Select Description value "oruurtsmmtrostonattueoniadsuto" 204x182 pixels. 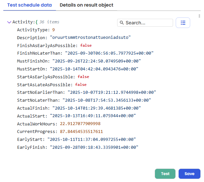pyautogui.click(x=90, y=38)
